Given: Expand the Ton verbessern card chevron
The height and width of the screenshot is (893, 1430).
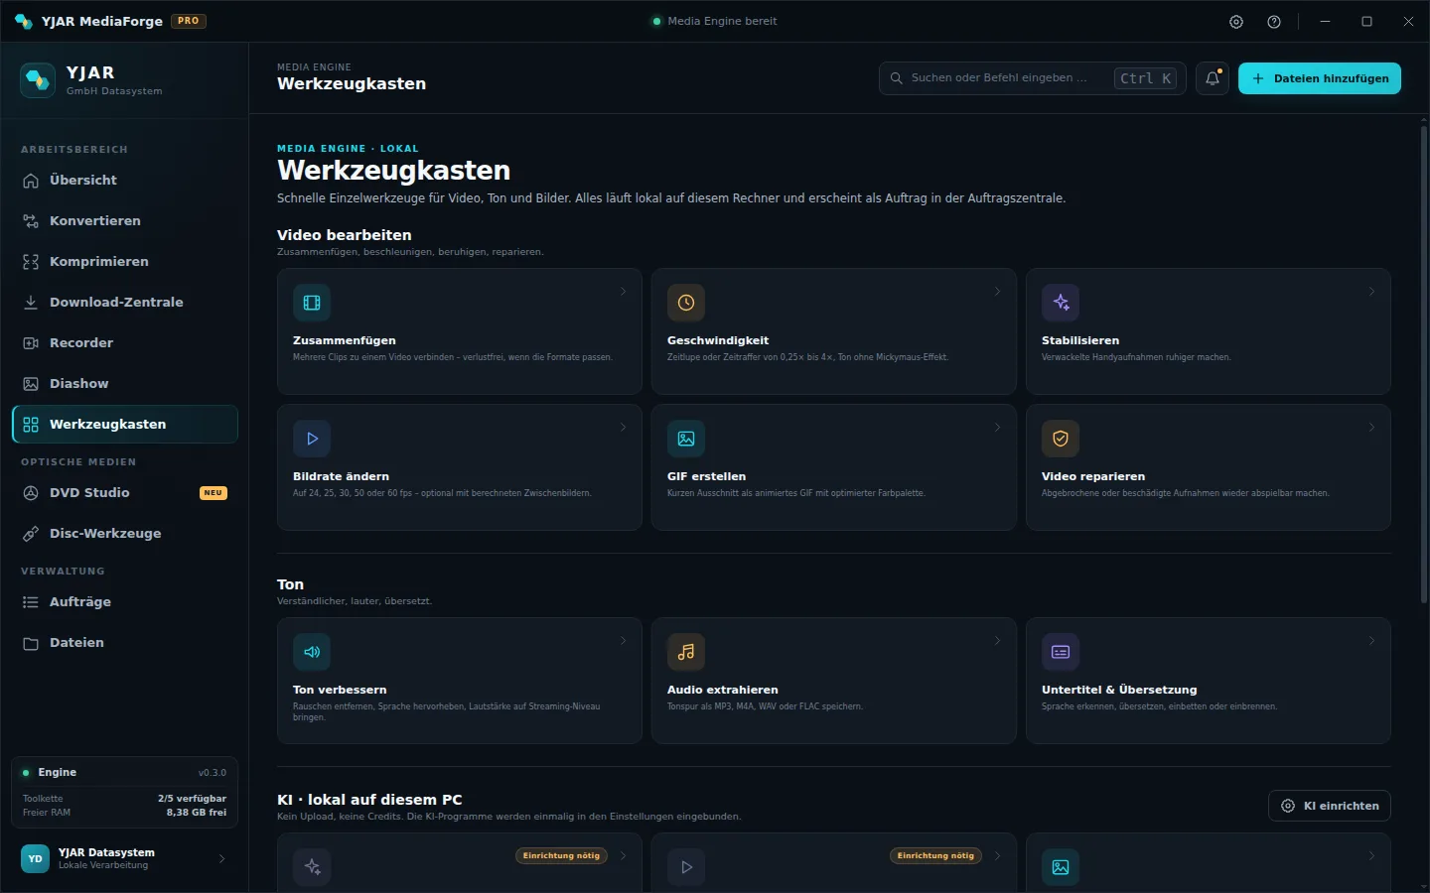Looking at the screenshot, I should click(x=624, y=641).
